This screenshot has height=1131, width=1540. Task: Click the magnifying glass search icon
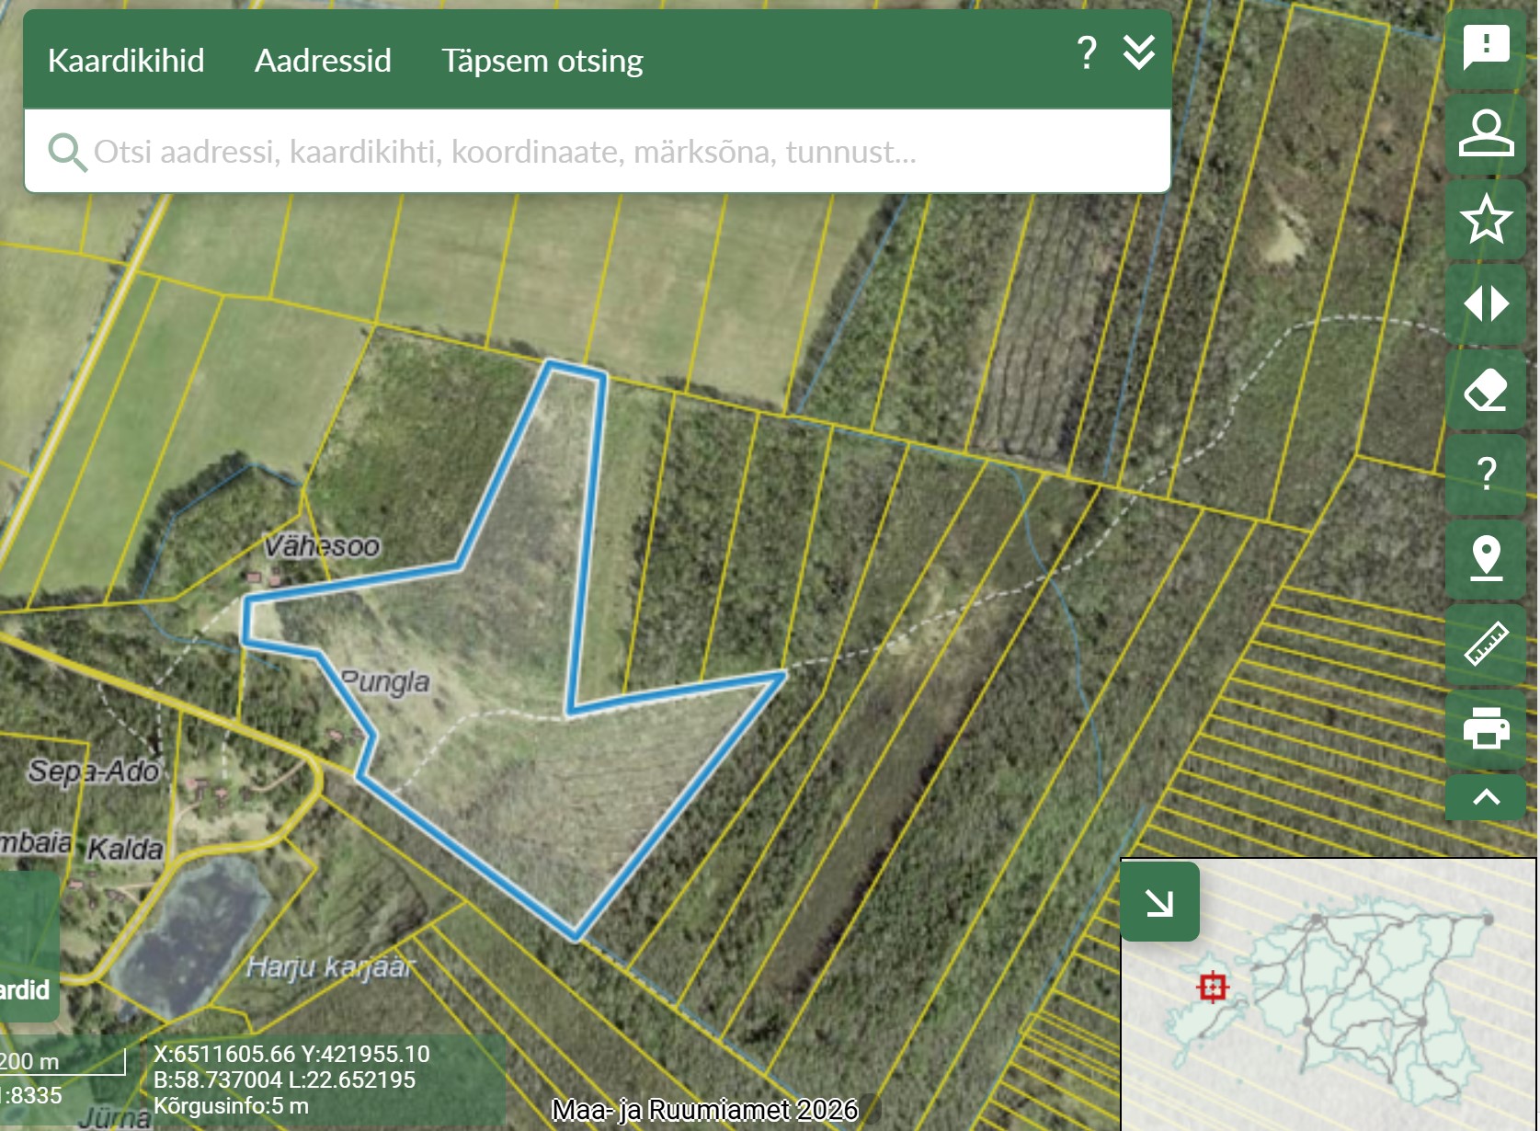coord(66,152)
